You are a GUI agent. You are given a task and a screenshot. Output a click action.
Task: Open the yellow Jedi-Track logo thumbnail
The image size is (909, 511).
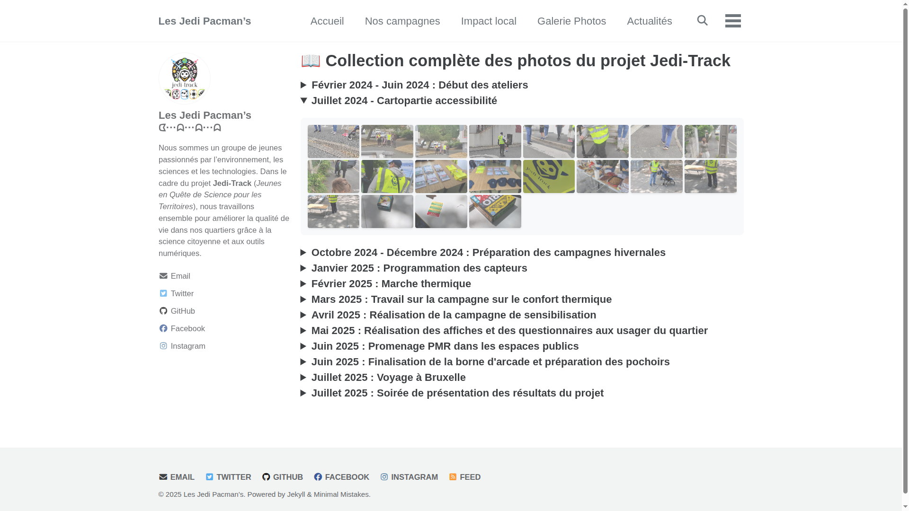pyautogui.click(x=549, y=176)
